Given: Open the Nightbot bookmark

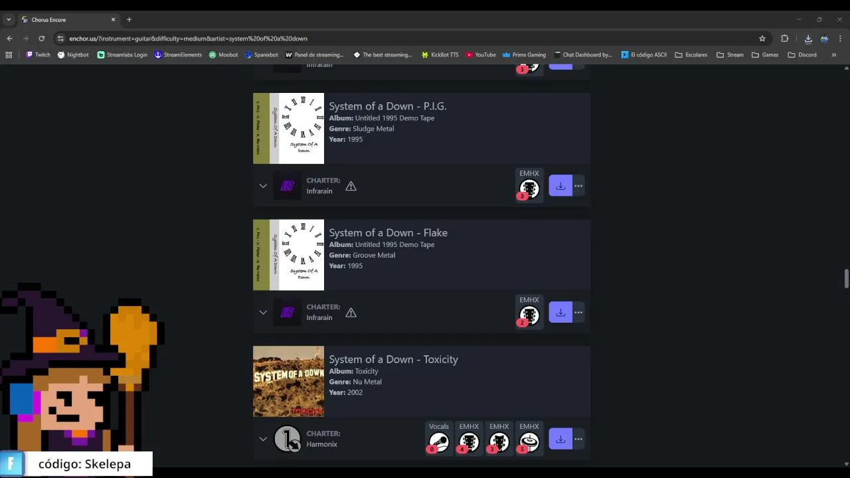Looking at the screenshot, I should pyautogui.click(x=73, y=55).
